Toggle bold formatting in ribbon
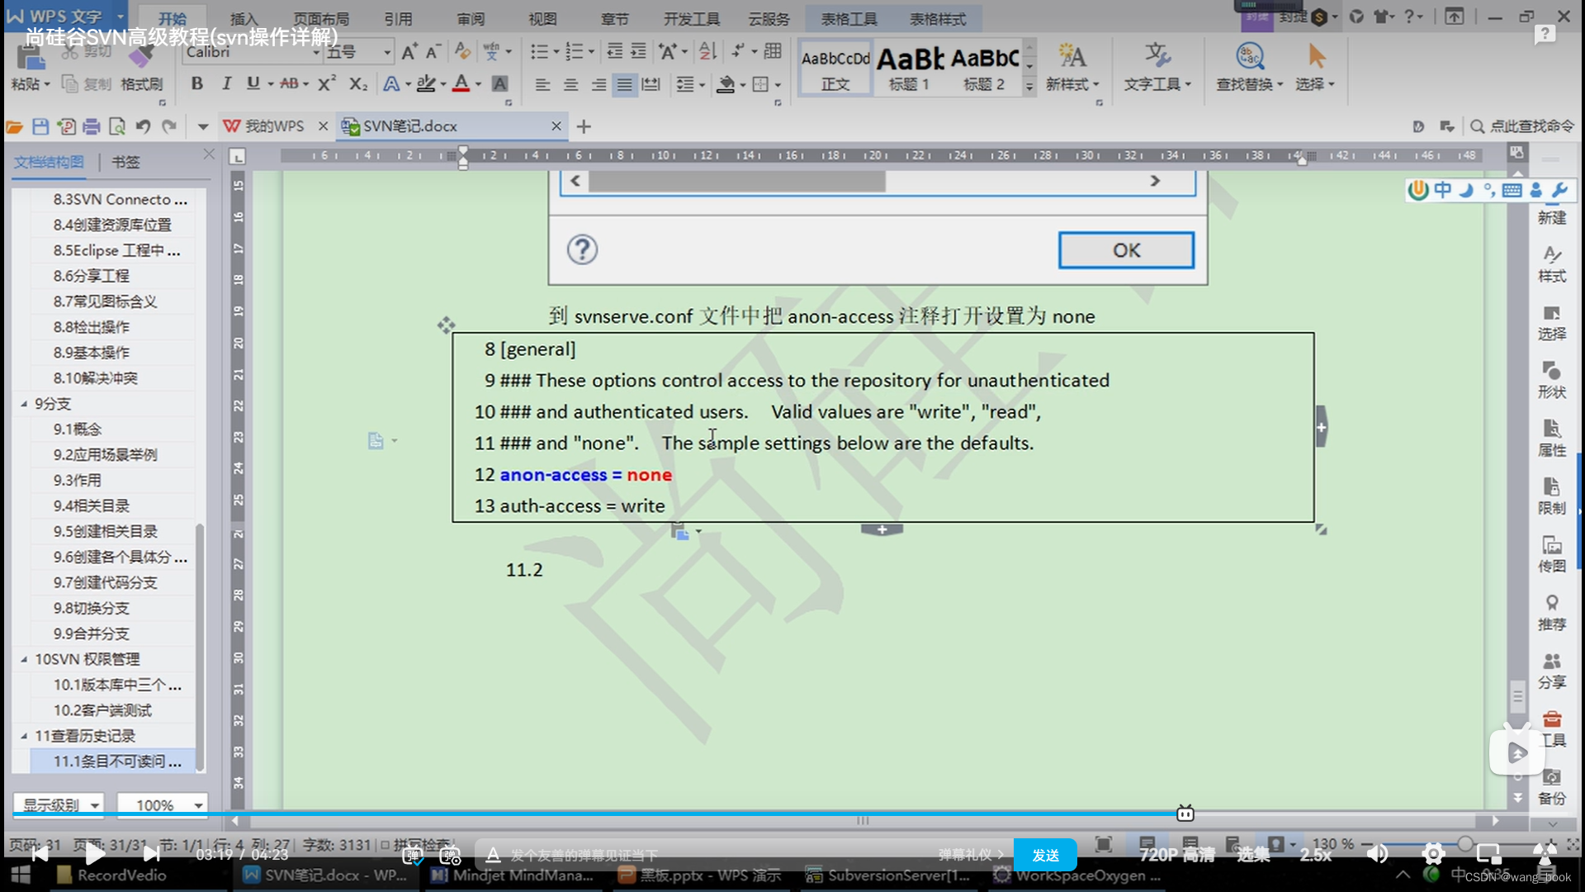The height and width of the screenshot is (892, 1585). tap(196, 83)
